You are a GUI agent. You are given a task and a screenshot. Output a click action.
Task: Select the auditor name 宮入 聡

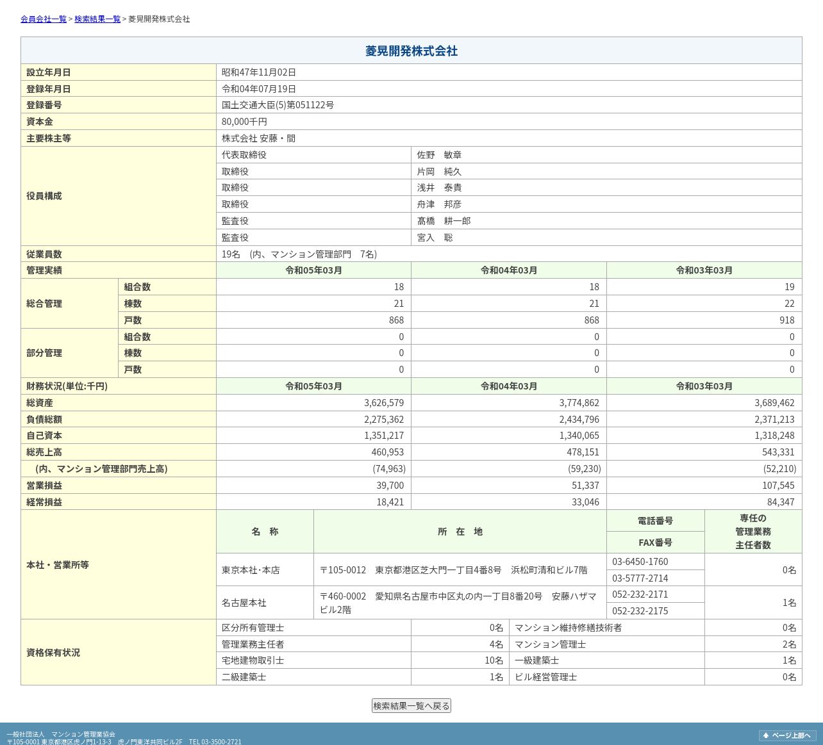click(435, 238)
